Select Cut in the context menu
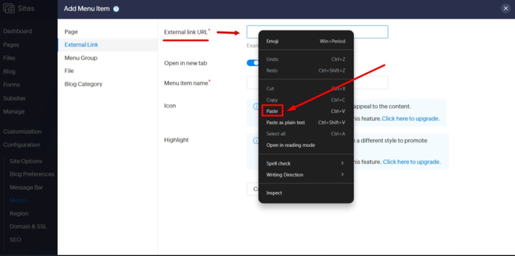Viewport: 515px width, 256px height. 306,88
